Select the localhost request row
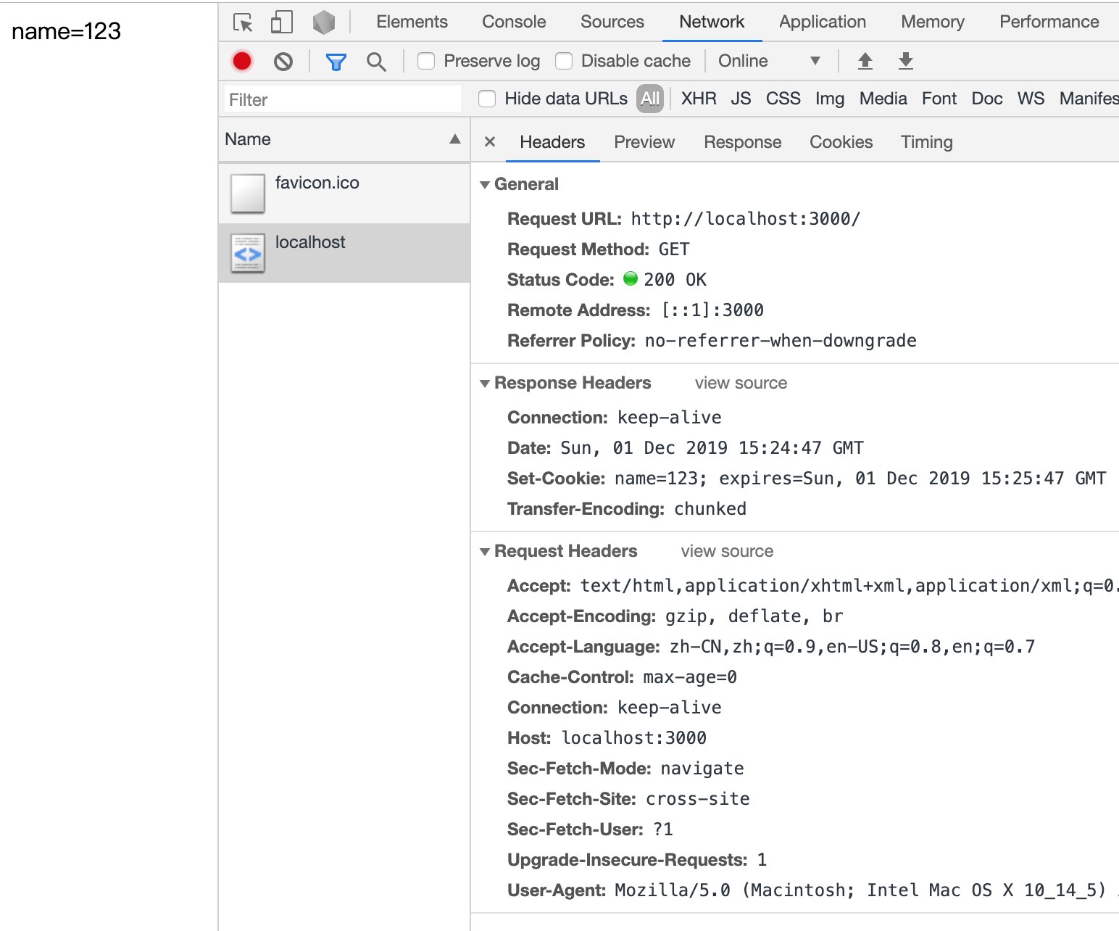Viewport: 1119px width, 931px height. [x=344, y=253]
